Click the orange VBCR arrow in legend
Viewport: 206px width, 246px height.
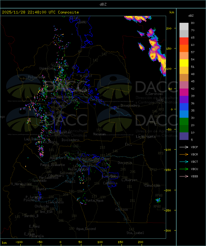[x=184, y=154]
